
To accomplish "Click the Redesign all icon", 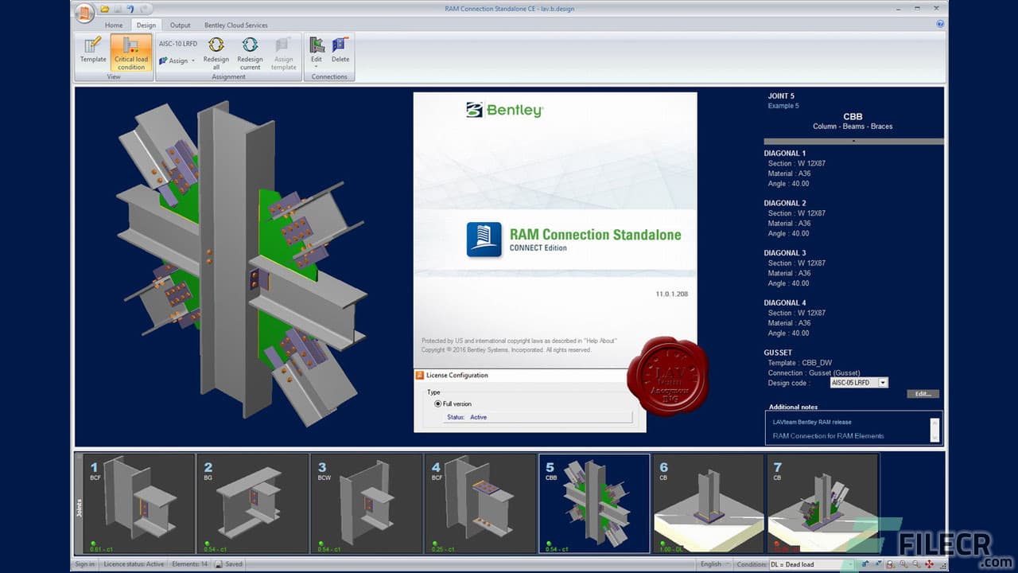I will tap(216, 53).
